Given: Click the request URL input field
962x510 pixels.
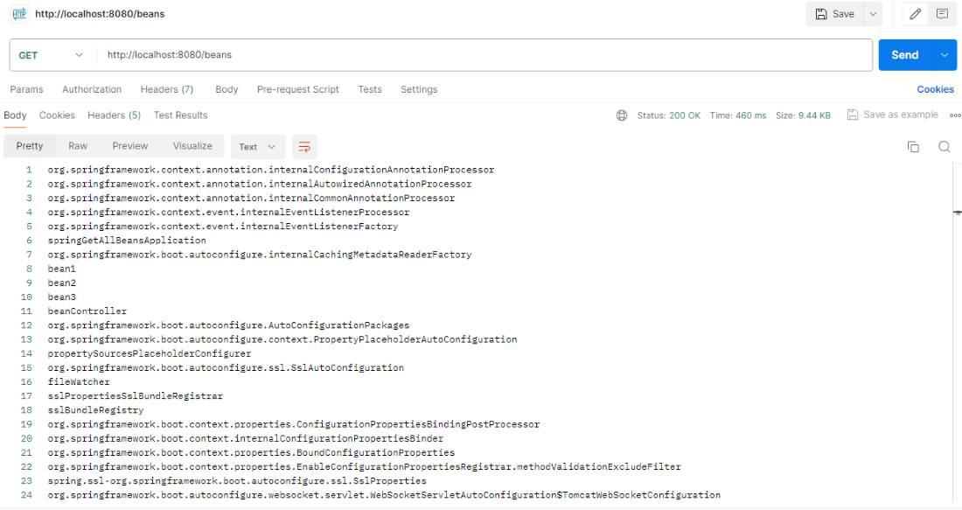Looking at the screenshot, I should 481,55.
